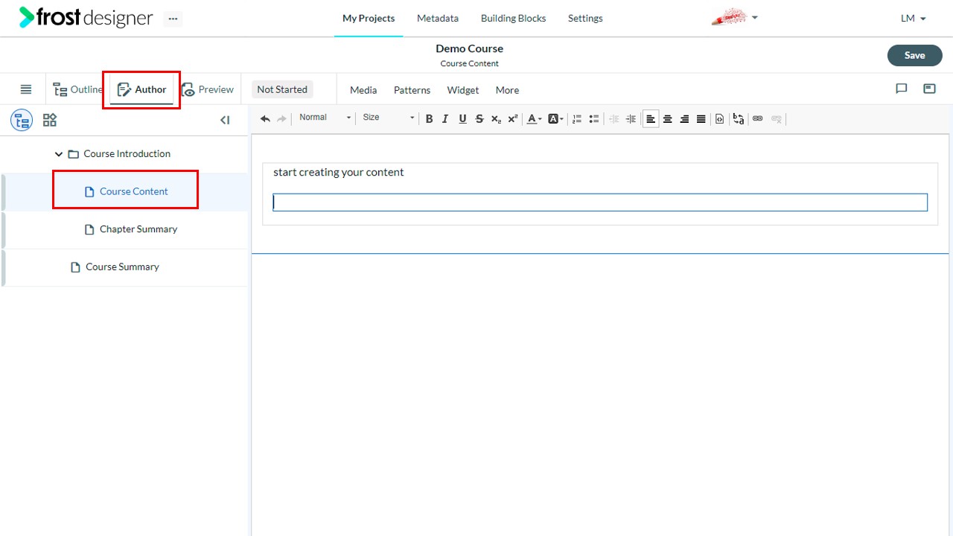The width and height of the screenshot is (953, 536).
Task: Center align the text
Action: (x=668, y=118)
